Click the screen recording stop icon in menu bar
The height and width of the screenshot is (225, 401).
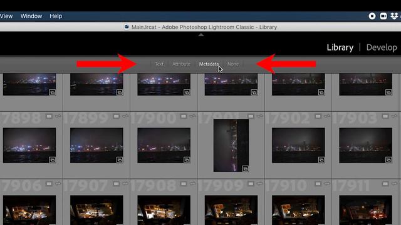(x=372, y=16)
